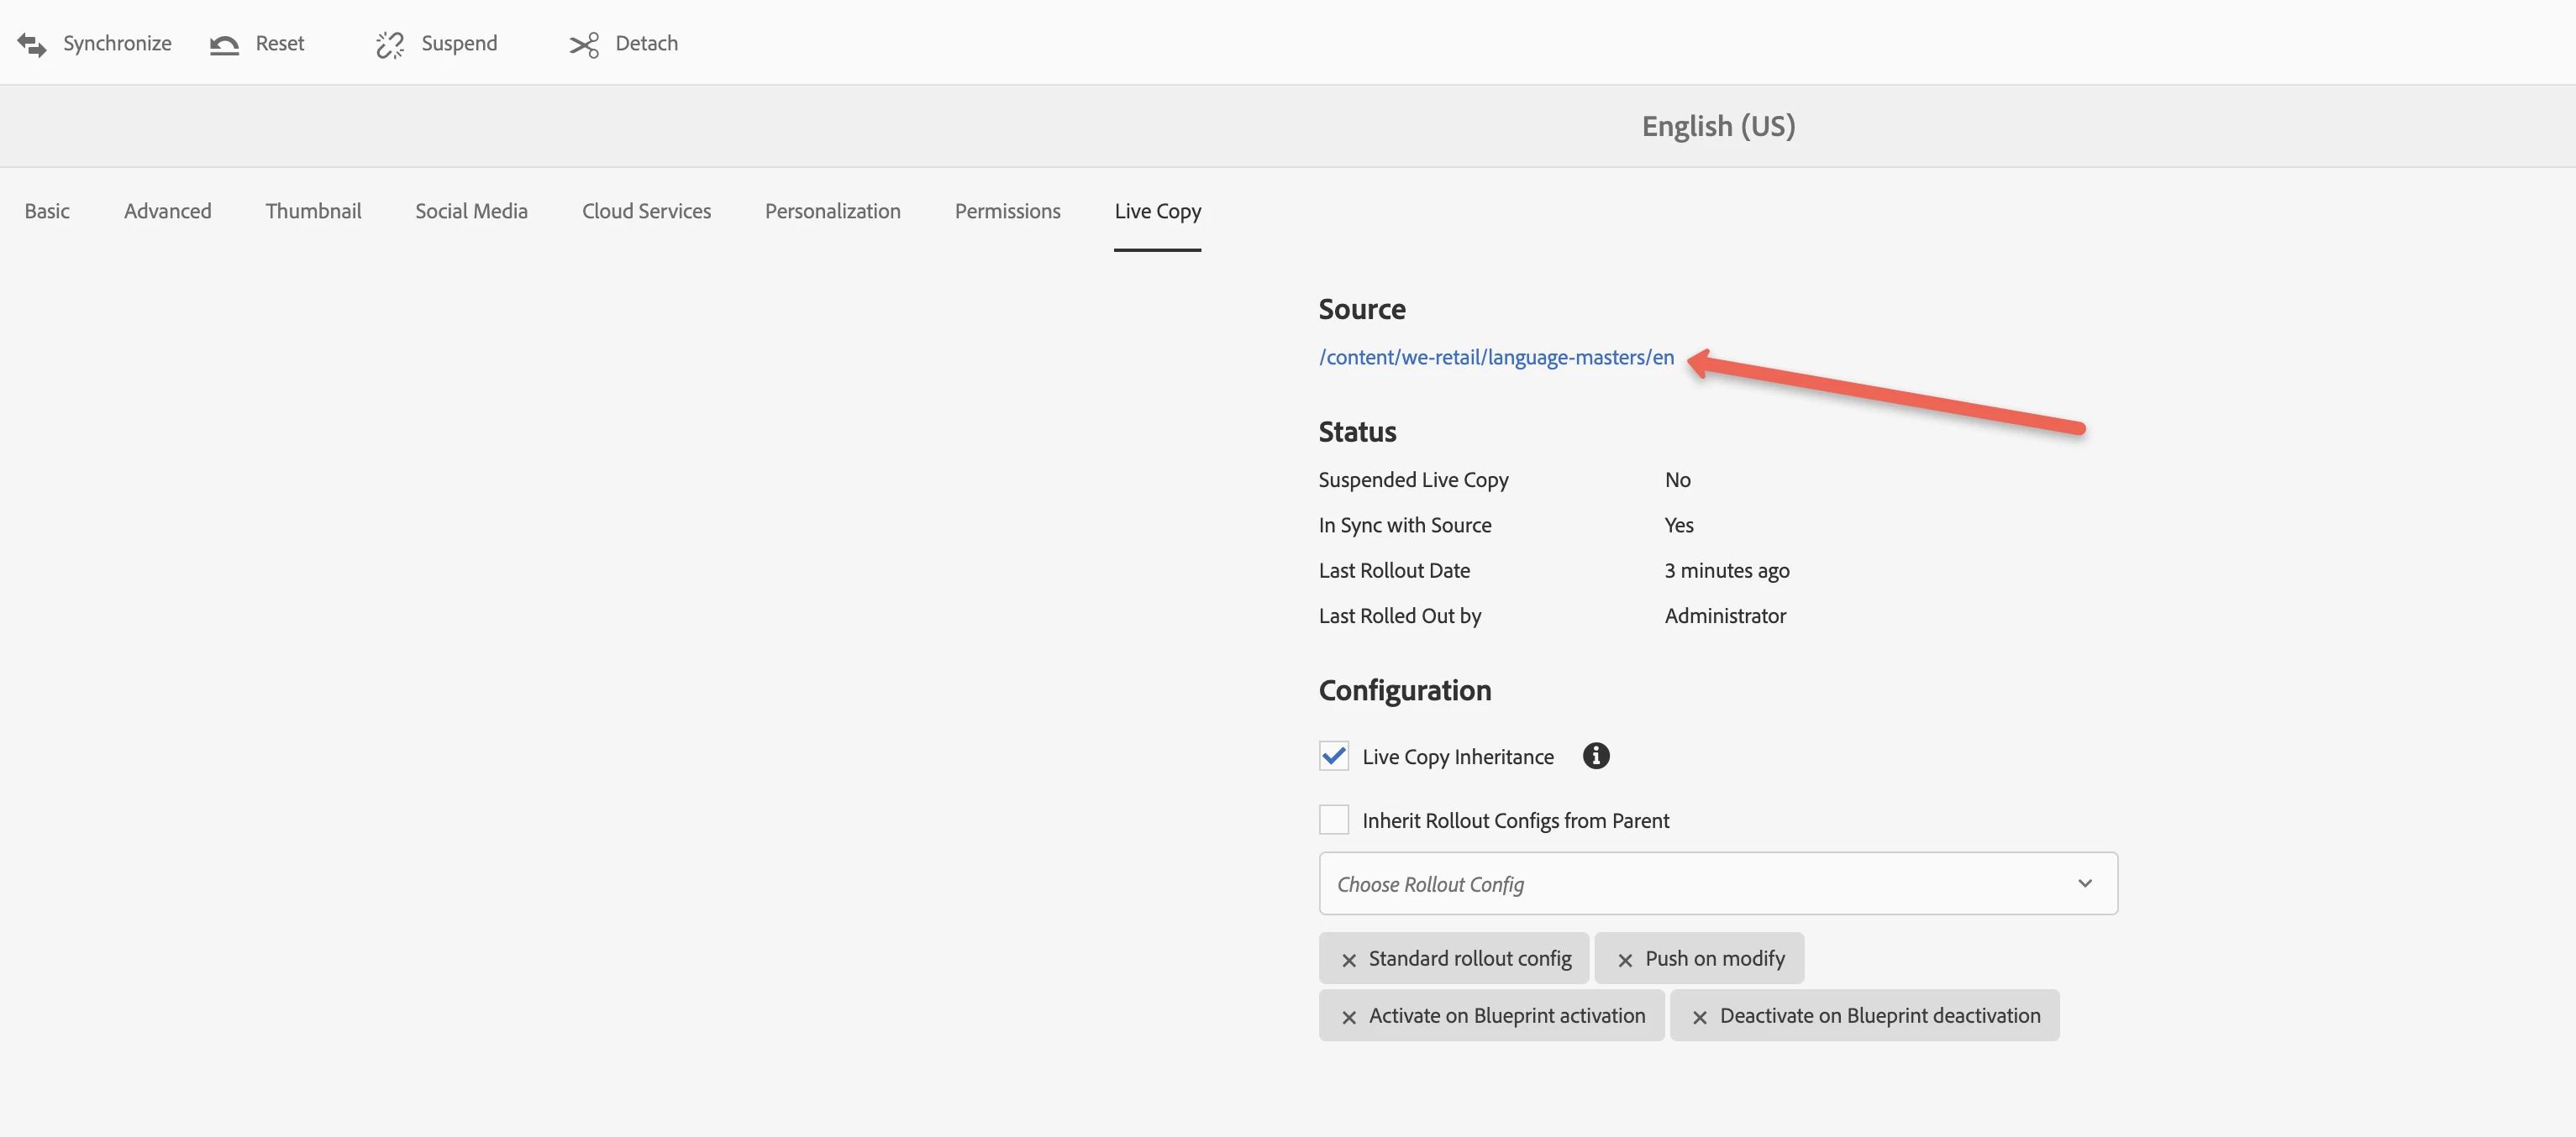Screen dimensions: 2576x1137
Task: Click the Synchronize arrows icon
Action: coord(32,44)
